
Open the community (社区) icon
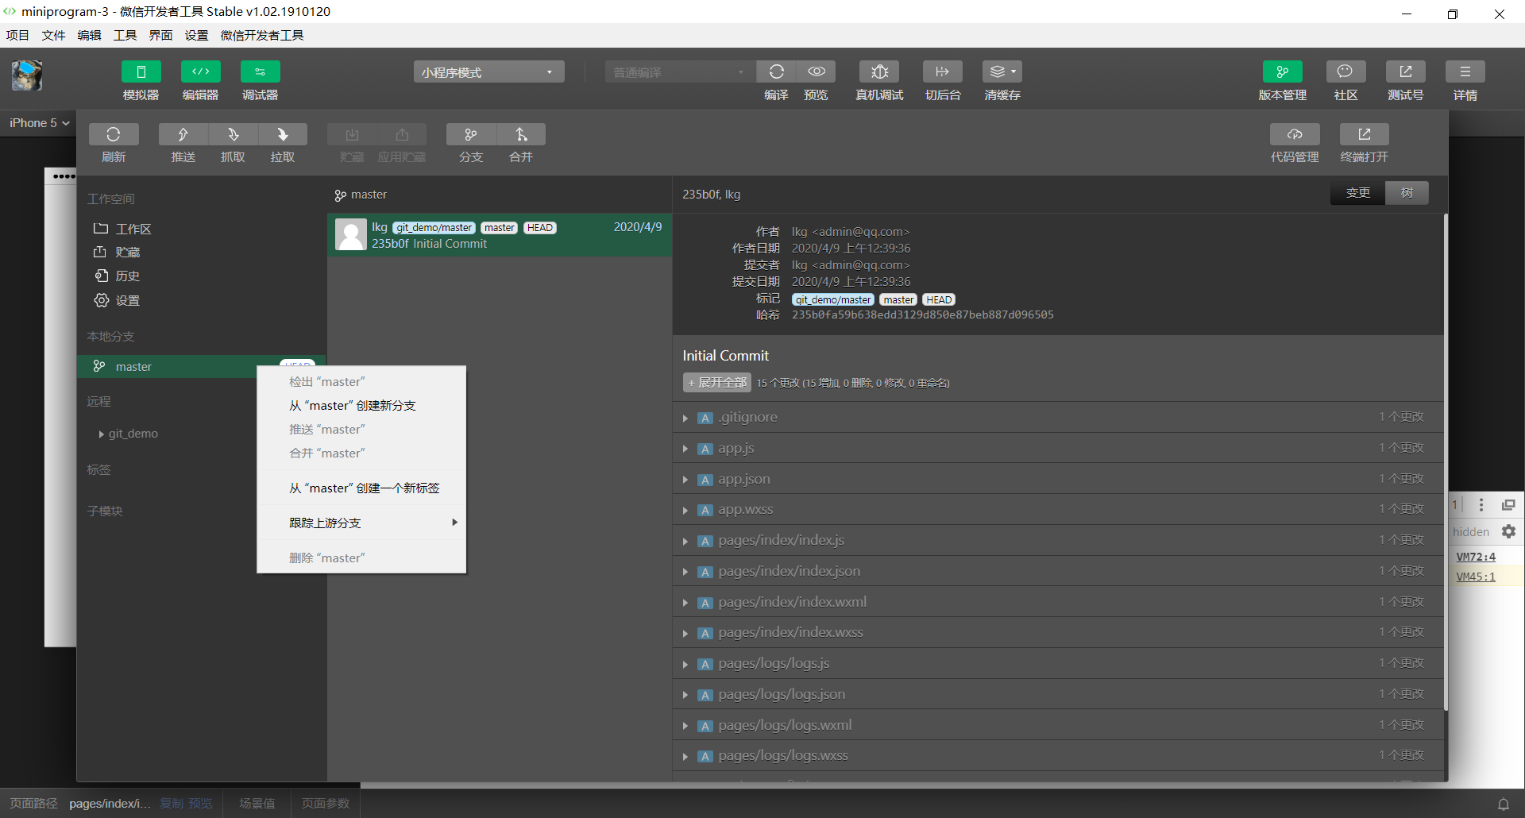[x=1346, y=71]
